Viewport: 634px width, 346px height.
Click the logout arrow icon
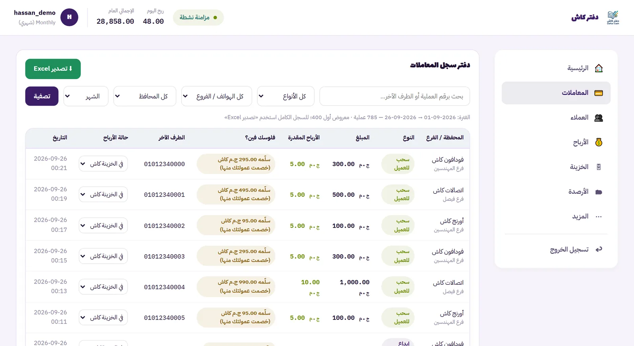pos(599,249)
